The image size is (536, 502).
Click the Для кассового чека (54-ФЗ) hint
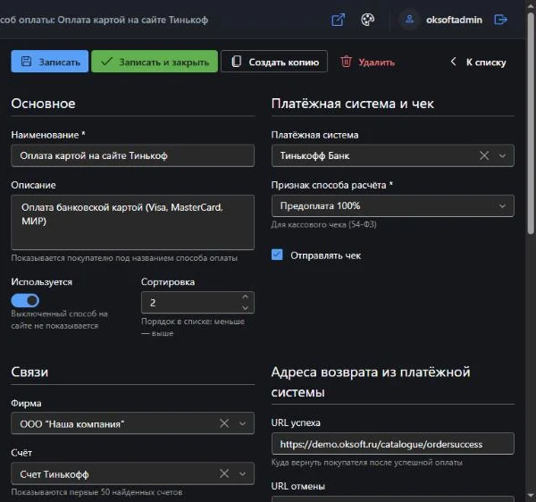point(323,224)
